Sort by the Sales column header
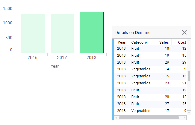The image size is (195, 125). click(x=164, y=42)
